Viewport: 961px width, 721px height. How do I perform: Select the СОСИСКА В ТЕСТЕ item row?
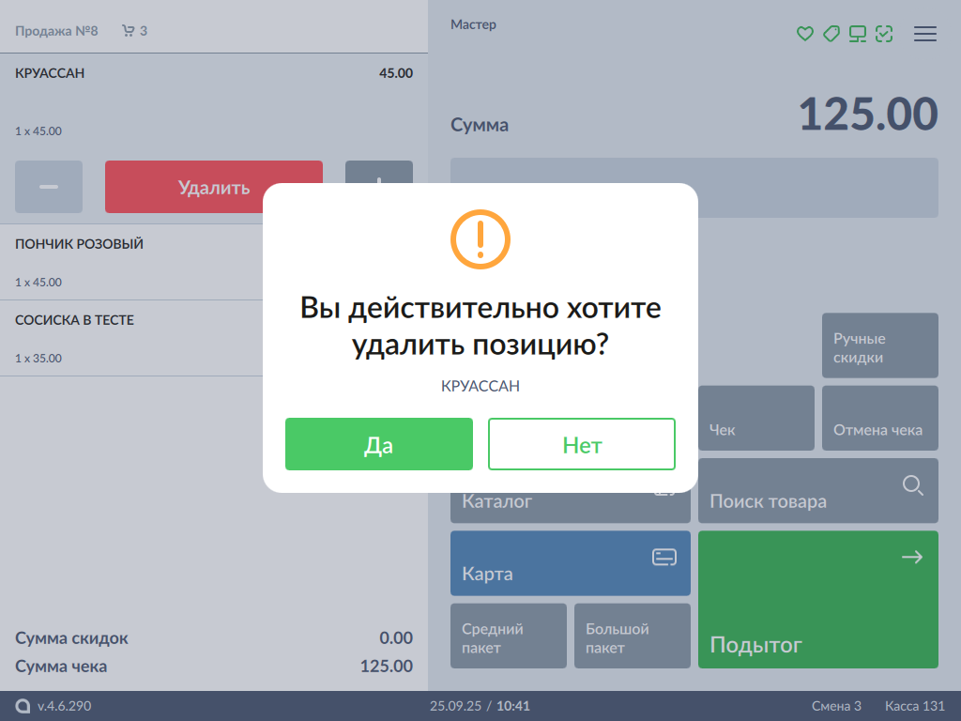coord(131,338)
